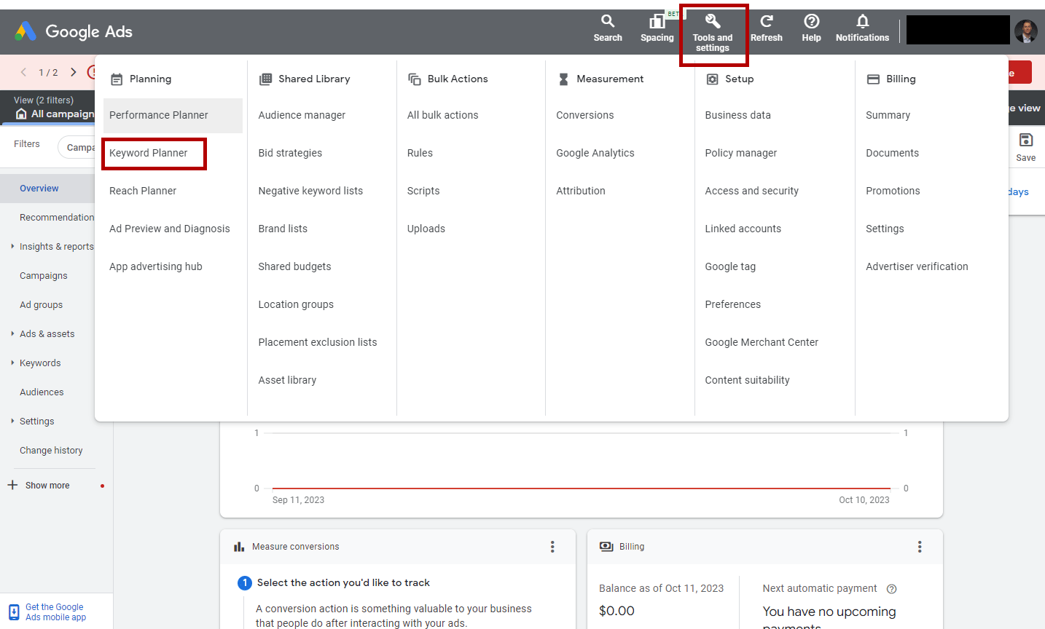Image resolution: width=1045 pixels, height=629 pixels.
Task: Click the Google Ads mobile app icon
Action: click(14, 612)
